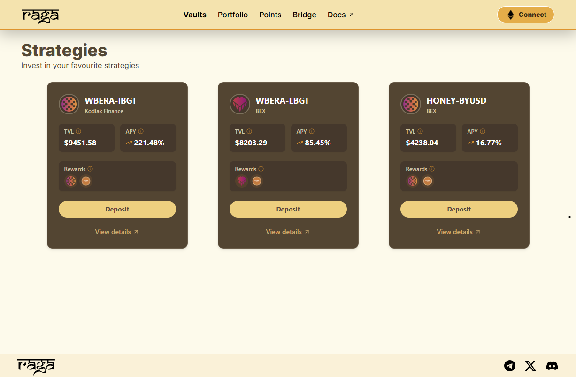Open the Vaults tab
This screenshot has height=377, width=576.
(x=195, y=15)
